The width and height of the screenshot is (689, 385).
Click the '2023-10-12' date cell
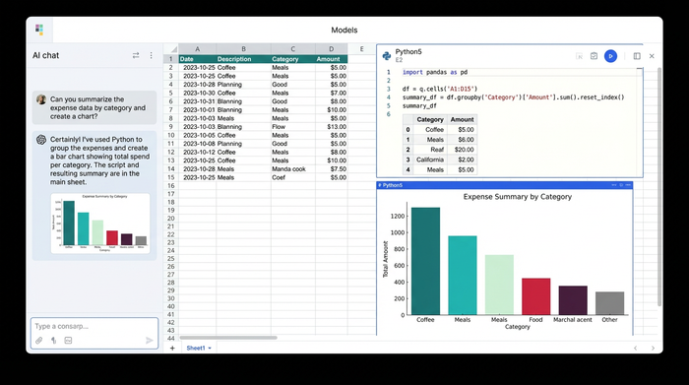(x=197, y=152)
